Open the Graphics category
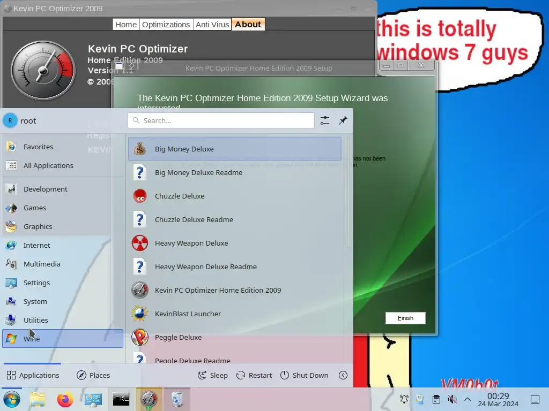549x411 pixels. pyautogui.click(x=63, y=226)
